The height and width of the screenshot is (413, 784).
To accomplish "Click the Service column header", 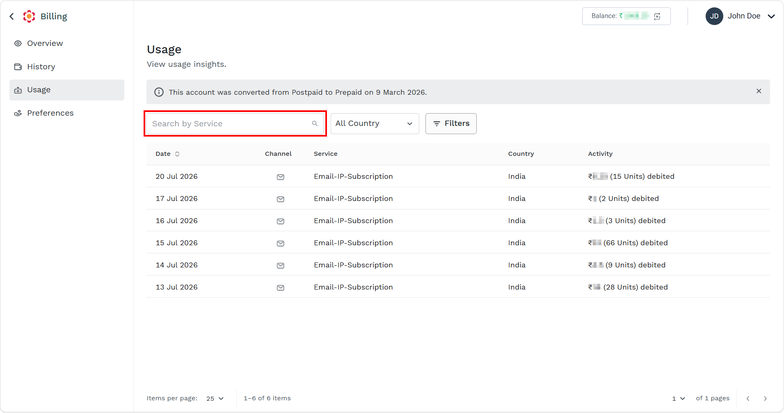I will tap(325, 154).
